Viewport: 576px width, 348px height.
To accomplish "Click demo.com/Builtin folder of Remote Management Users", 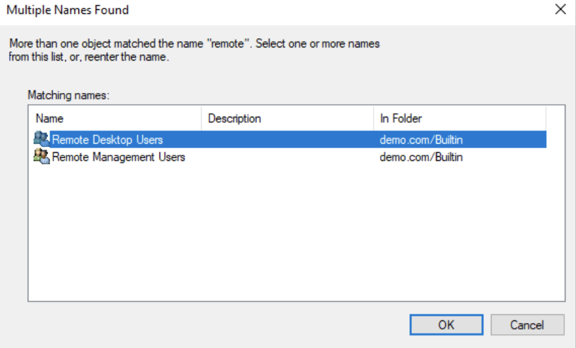I will [421, 157].
